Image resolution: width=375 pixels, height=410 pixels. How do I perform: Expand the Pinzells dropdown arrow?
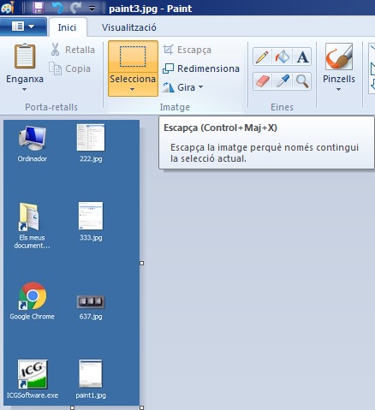pyautogui.click(x=338, y=90)
